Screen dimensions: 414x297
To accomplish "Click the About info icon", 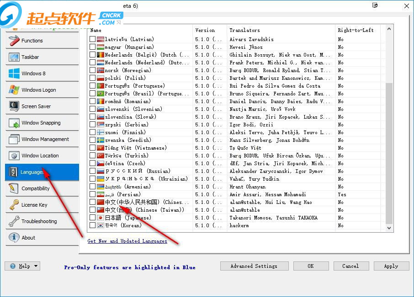I will [14, 237].
